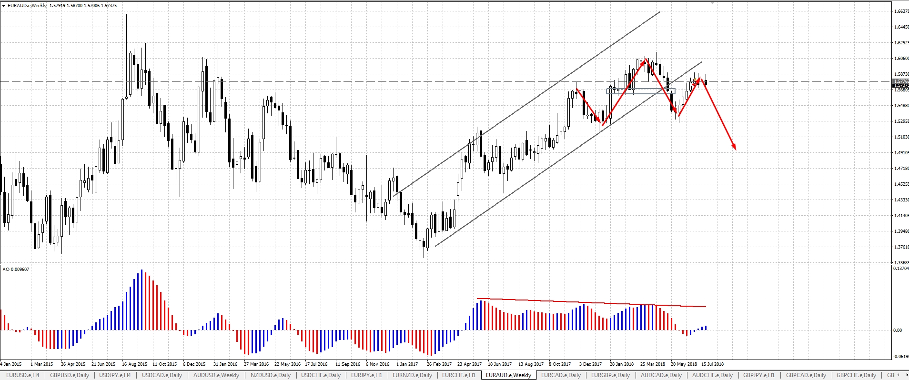This screenshot has width=909, height=380.
Task: Click the chart shift triangle marker at top
Action: [713, 3]
